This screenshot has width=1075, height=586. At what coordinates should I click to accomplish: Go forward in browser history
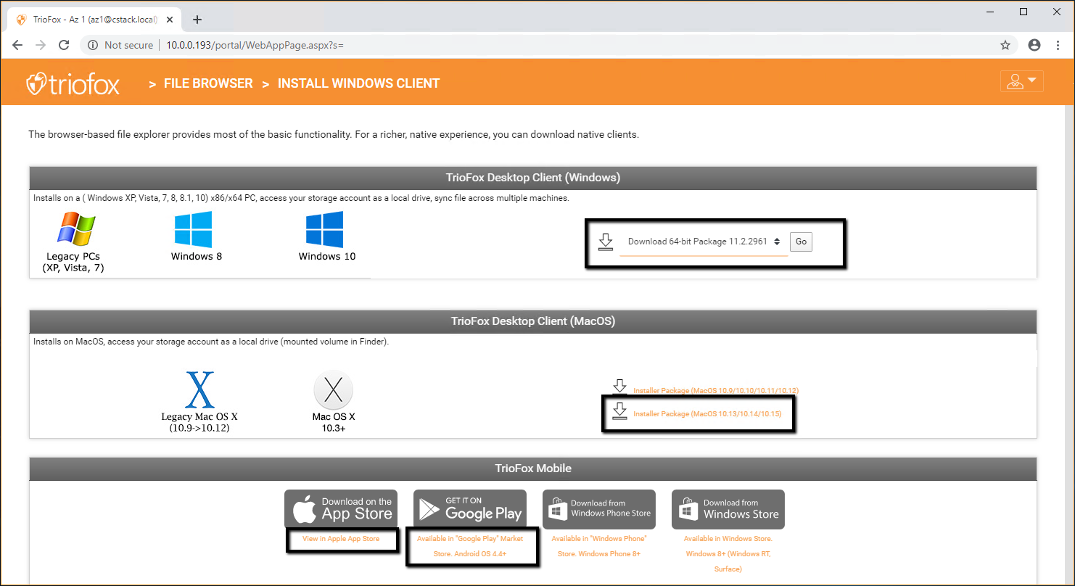[x=41, y=45]
